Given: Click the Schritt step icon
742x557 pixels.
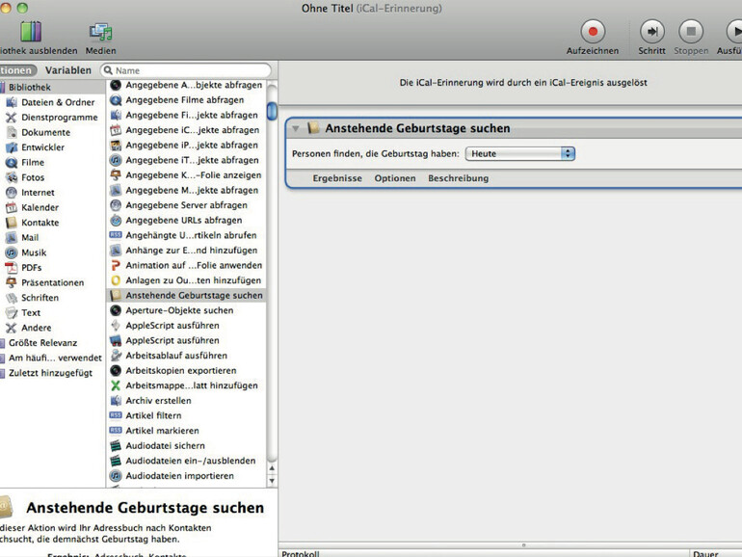Looking at the screenshot, I should coord(651,31).
